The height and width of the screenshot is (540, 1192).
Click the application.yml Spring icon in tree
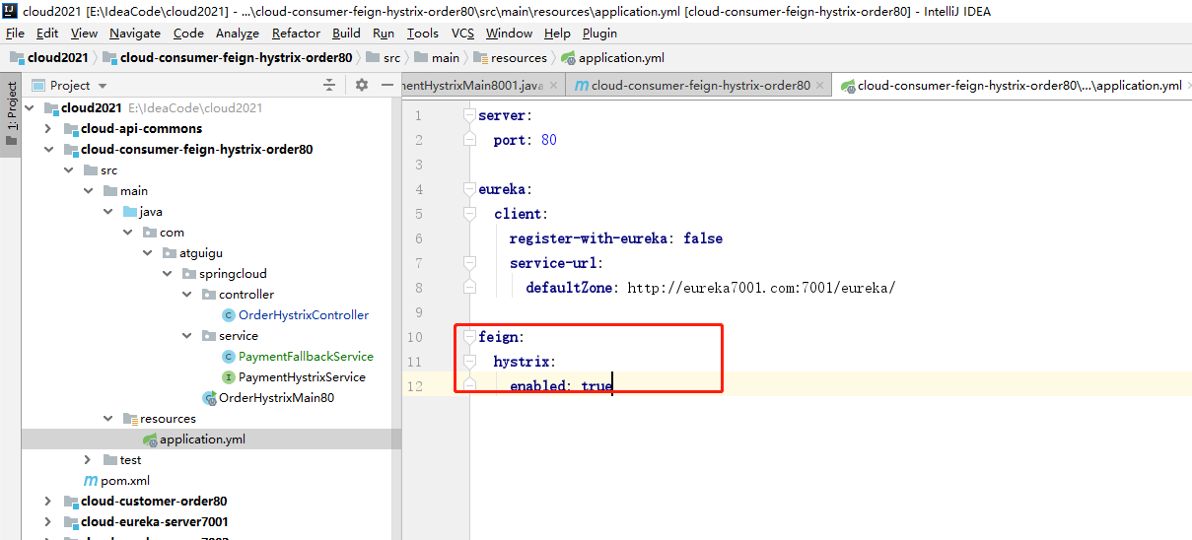pyautogui.click(x=150, y=439)
